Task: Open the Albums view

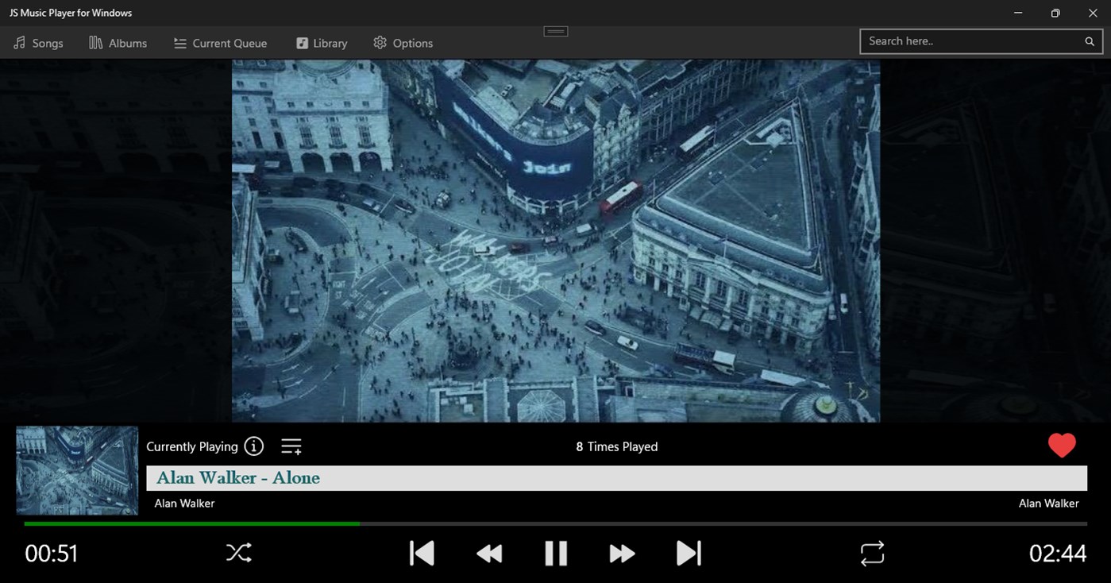Action: click(118, 43)
